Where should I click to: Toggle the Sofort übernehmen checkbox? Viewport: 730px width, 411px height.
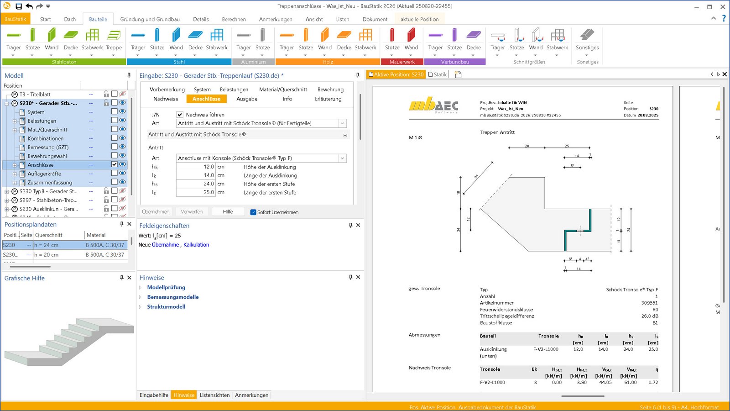point(253,212)
